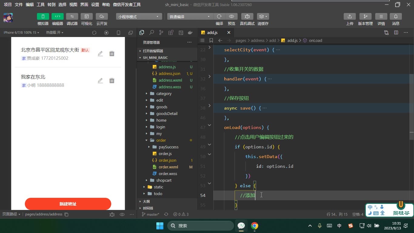The height and width of the screenshot is (233, 414).
Task: Click the simulator stop icon
Action: click(x=106, y=33)
